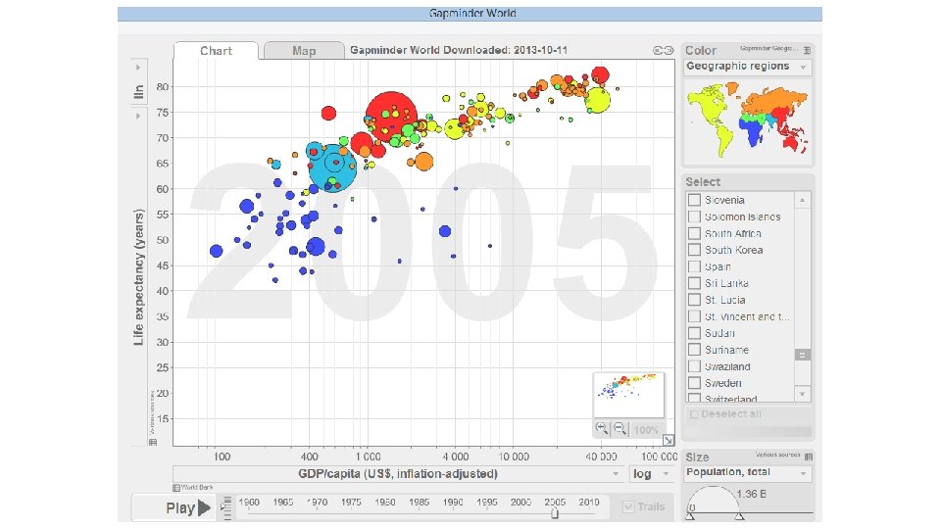Click the Deselect all checkbox
The height and width of the screenshot is (529, 941).
click(694, 414)
